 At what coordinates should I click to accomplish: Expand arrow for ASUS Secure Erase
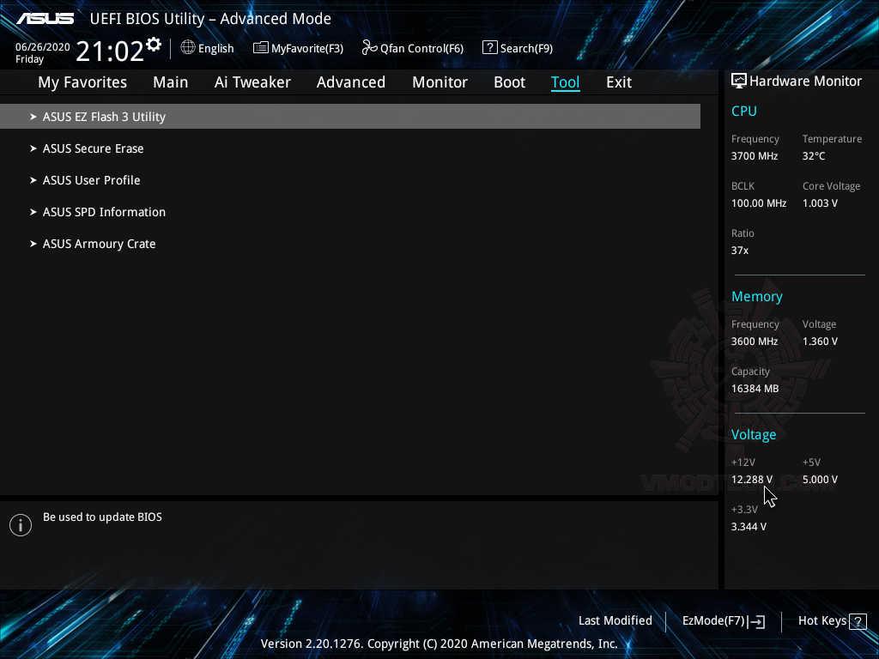coord(33,148)
